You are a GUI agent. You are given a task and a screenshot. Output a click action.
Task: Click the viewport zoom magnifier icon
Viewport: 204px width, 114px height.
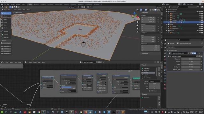137,22
